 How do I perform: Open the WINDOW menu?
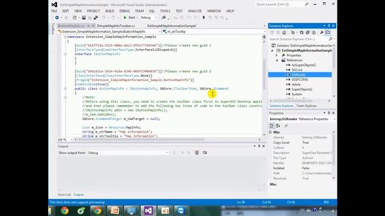214,11
